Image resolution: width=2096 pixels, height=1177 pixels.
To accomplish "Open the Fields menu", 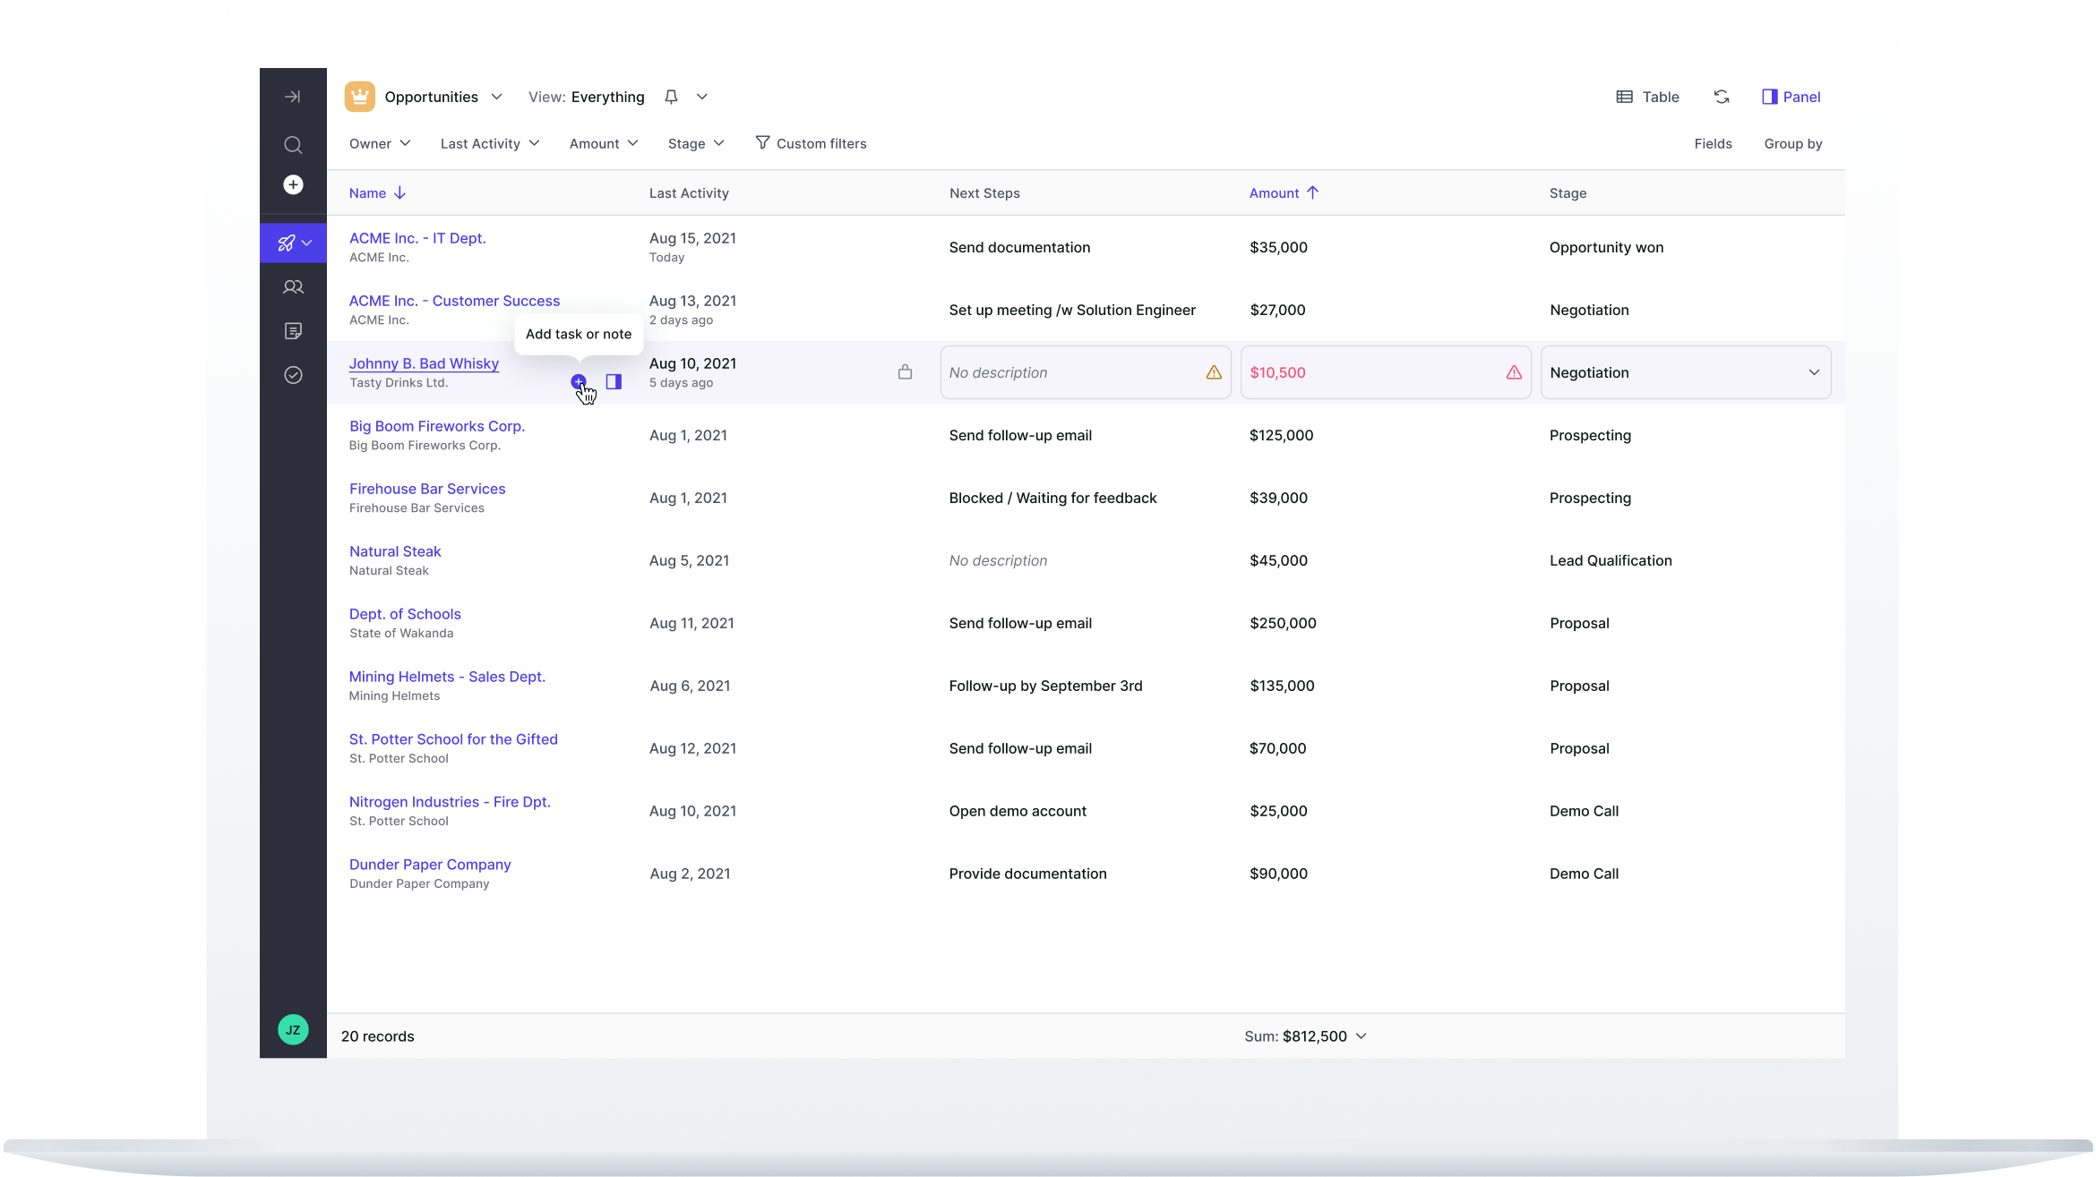I will pos(1713,143).
